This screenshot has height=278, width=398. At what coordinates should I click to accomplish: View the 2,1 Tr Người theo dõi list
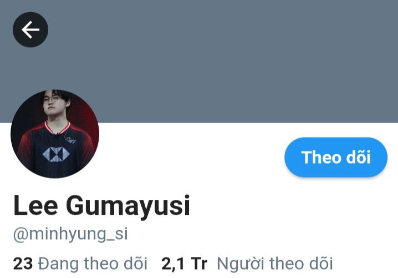[x=247, y=263]
